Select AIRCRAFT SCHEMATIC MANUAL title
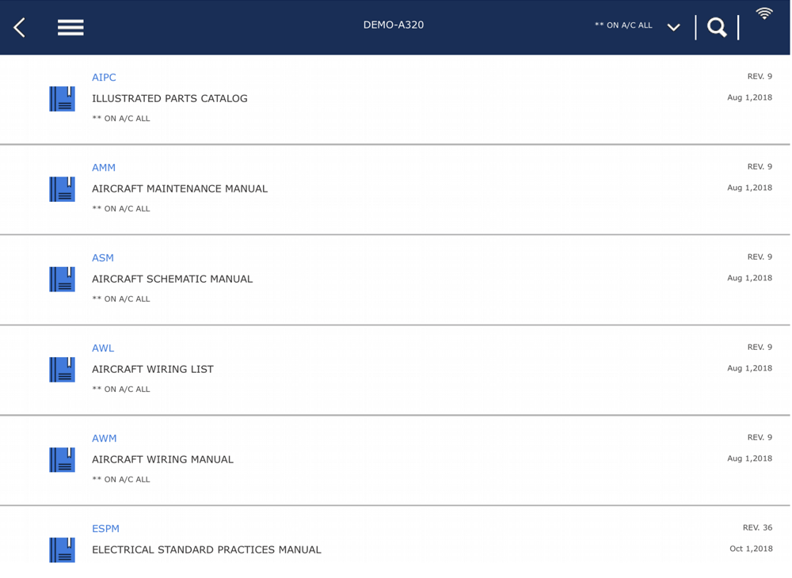792x578 pixels. tap(172, 279)
